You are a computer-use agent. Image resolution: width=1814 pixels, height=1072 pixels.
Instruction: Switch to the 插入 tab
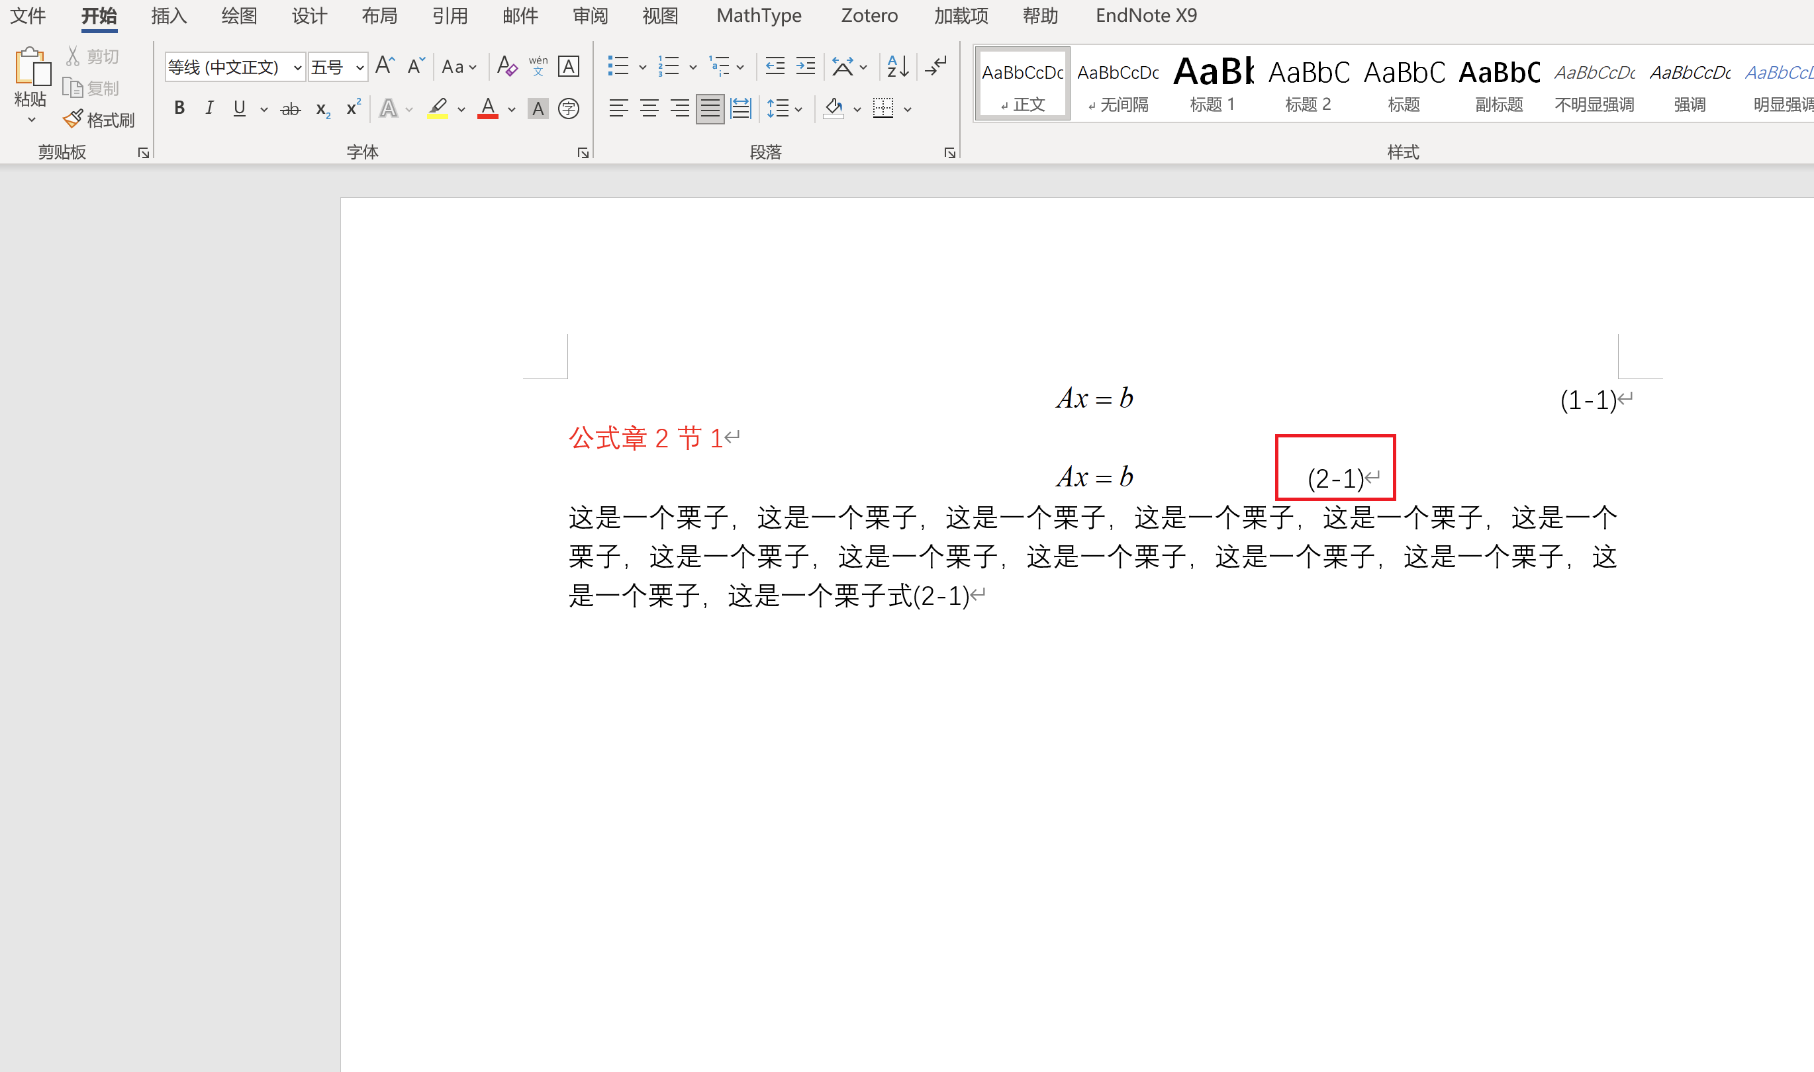tap(168, 16)
